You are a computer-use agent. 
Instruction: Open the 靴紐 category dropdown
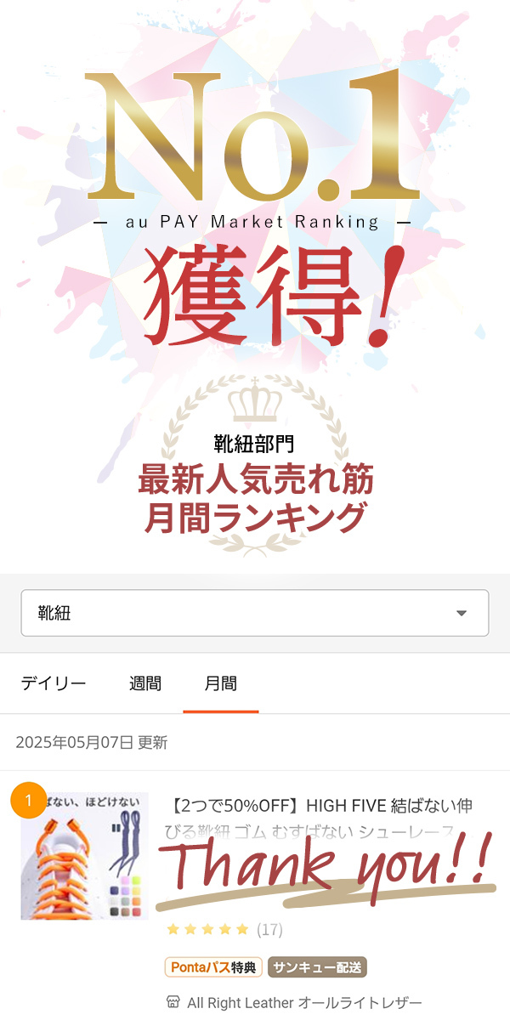(x=255, y=613)
